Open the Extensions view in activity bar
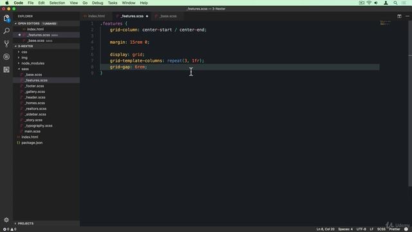This screenshot has width=412, height=232. (x=6, y=70)
